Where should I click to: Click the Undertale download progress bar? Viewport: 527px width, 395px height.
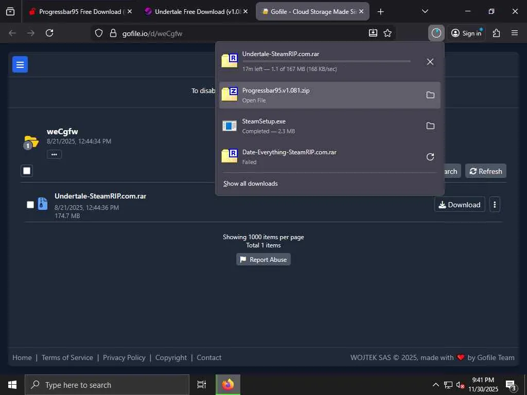click(326, 62)
